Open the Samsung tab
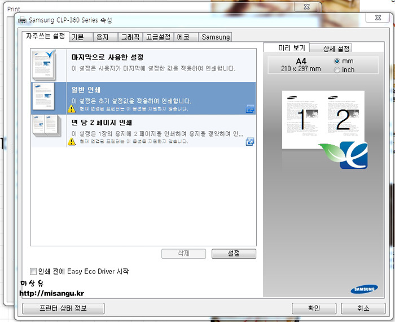The height and width of the screenshot is (322, 395). [x=216, y=37]
